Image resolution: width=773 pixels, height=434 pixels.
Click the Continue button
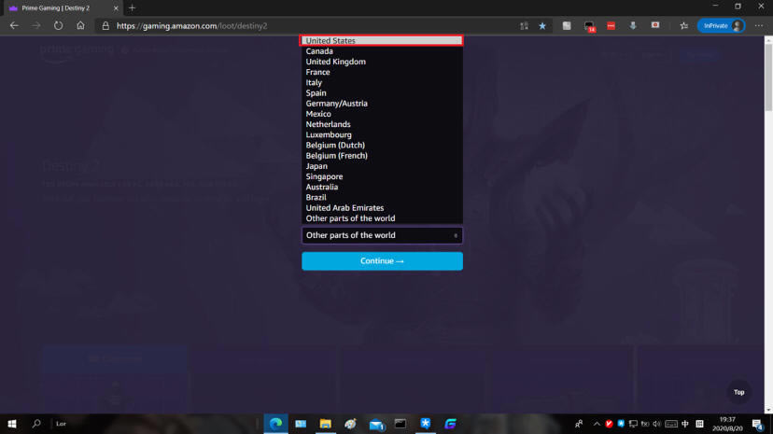pos(382,261)
